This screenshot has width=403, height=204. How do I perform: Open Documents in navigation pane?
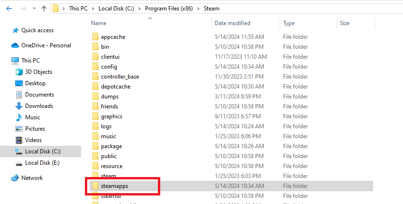click(39, 95)
